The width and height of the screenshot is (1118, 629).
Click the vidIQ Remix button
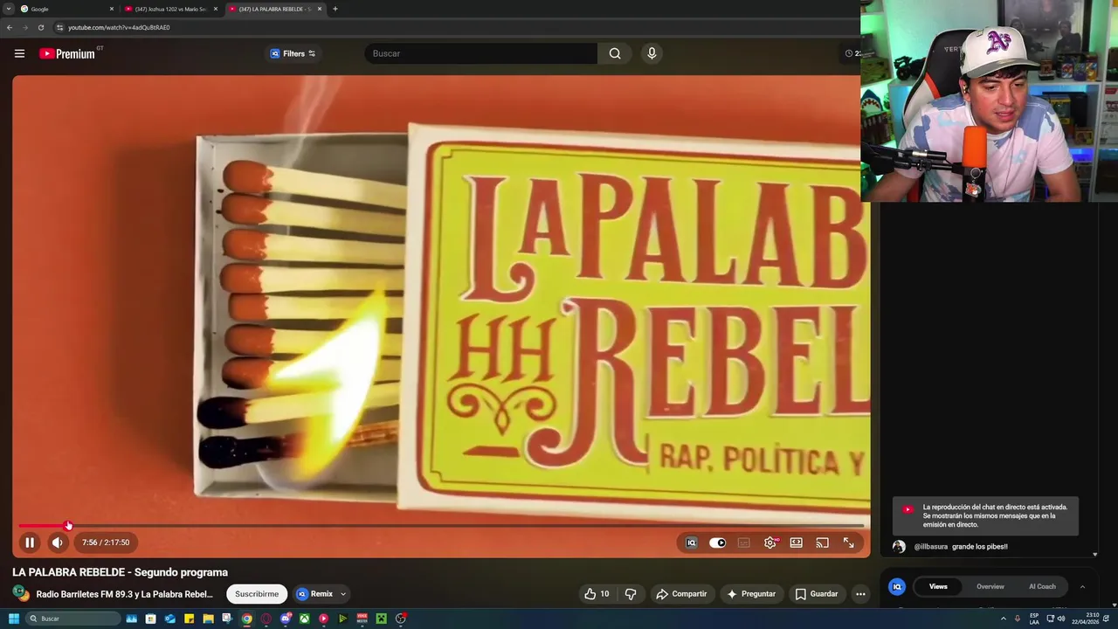pos(314,594)
